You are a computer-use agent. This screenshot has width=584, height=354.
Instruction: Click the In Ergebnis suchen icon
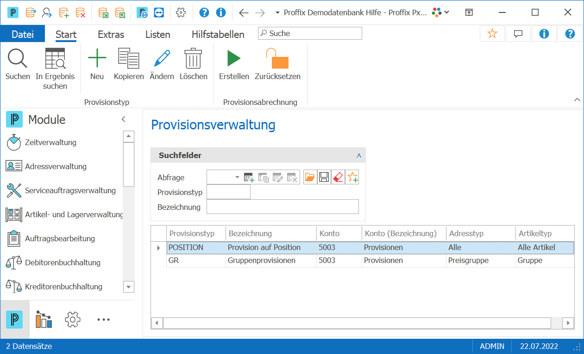[x=55, y=59]
